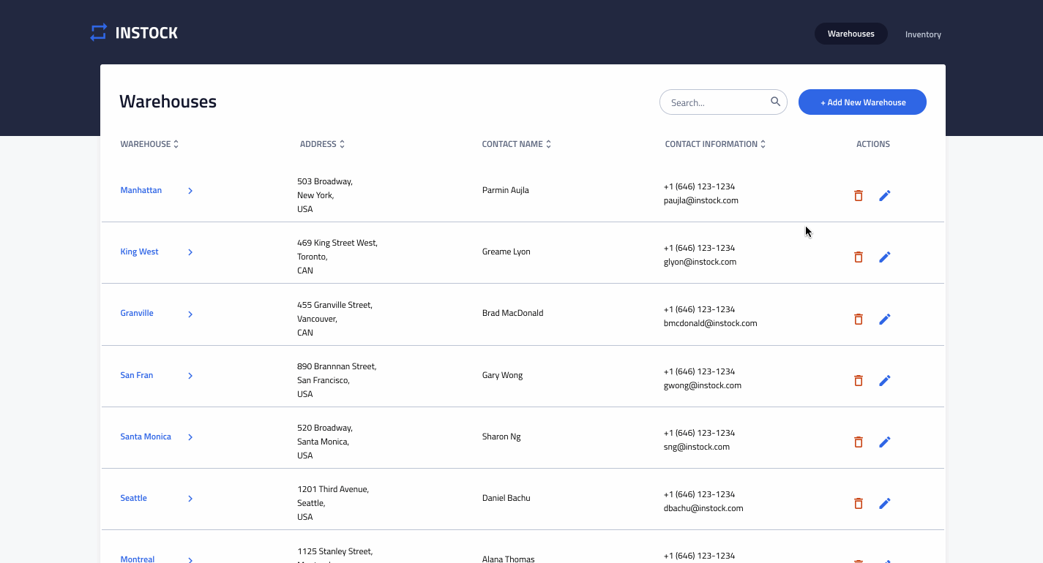This screenshot has height=563, width=1043.
Task: Click email glyon@instock.com
Action: pos(700,262)
